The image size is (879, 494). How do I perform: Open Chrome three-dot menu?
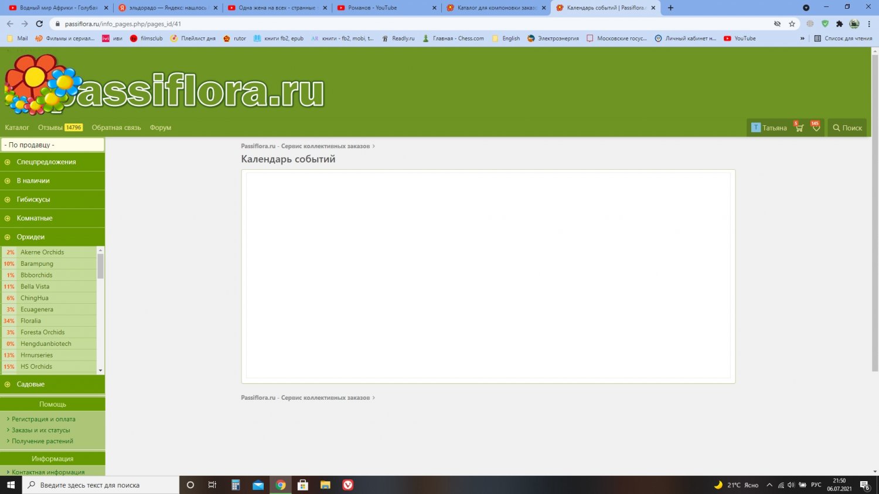[868, 24]
